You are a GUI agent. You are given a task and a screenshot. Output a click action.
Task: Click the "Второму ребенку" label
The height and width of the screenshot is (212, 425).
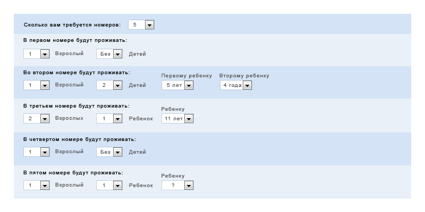click(x=244, y=76)
